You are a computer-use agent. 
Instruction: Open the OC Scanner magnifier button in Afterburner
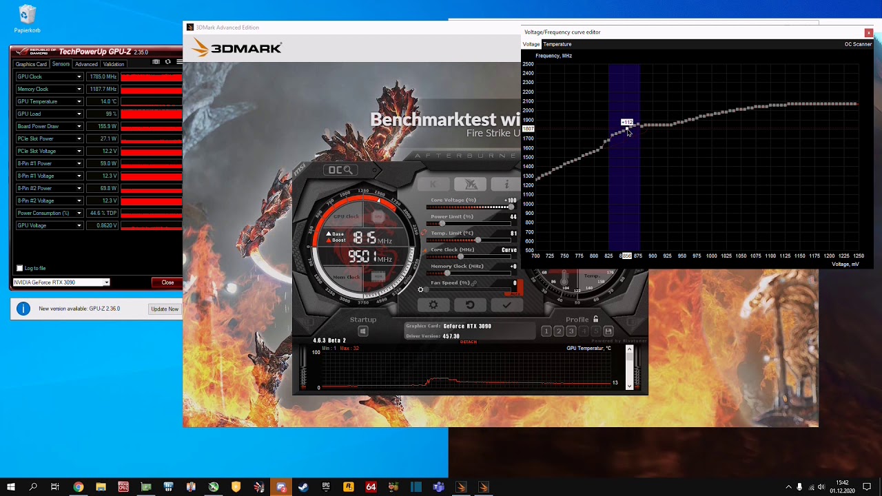[x=340, y=170]
